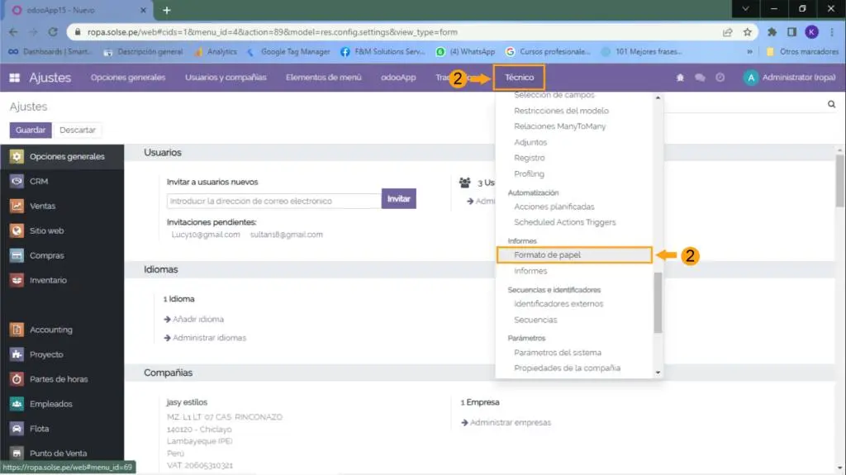Open the Usuarios y compañías menu
The height and width of the screenshot is (475, 846).
(x=226, y=78)
